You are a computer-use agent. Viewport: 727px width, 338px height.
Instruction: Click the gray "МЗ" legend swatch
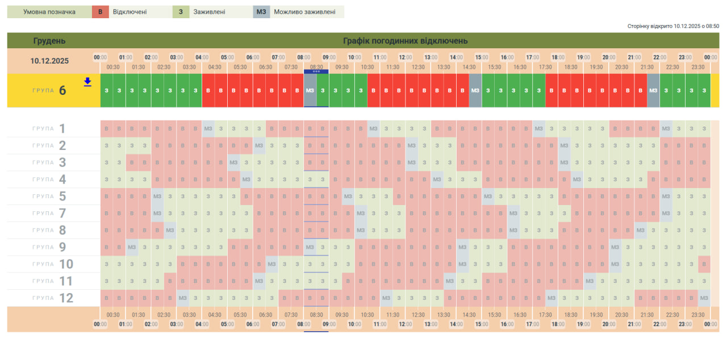click(x=261, y=12)
